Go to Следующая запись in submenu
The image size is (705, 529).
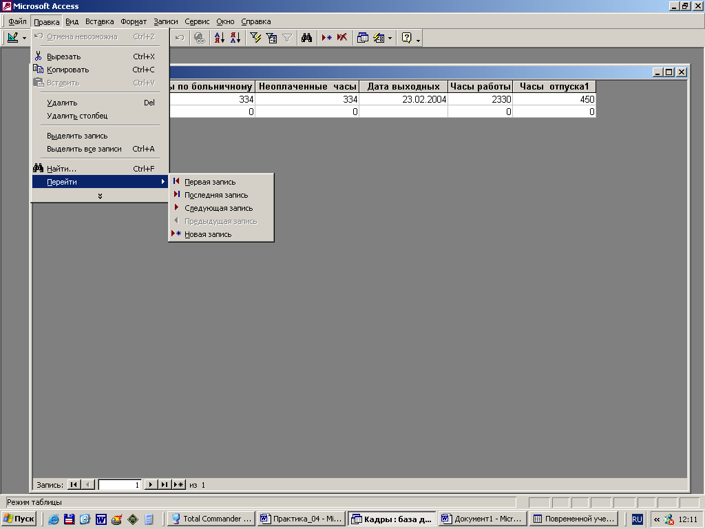pyautogui.click(x=221, y=208)
